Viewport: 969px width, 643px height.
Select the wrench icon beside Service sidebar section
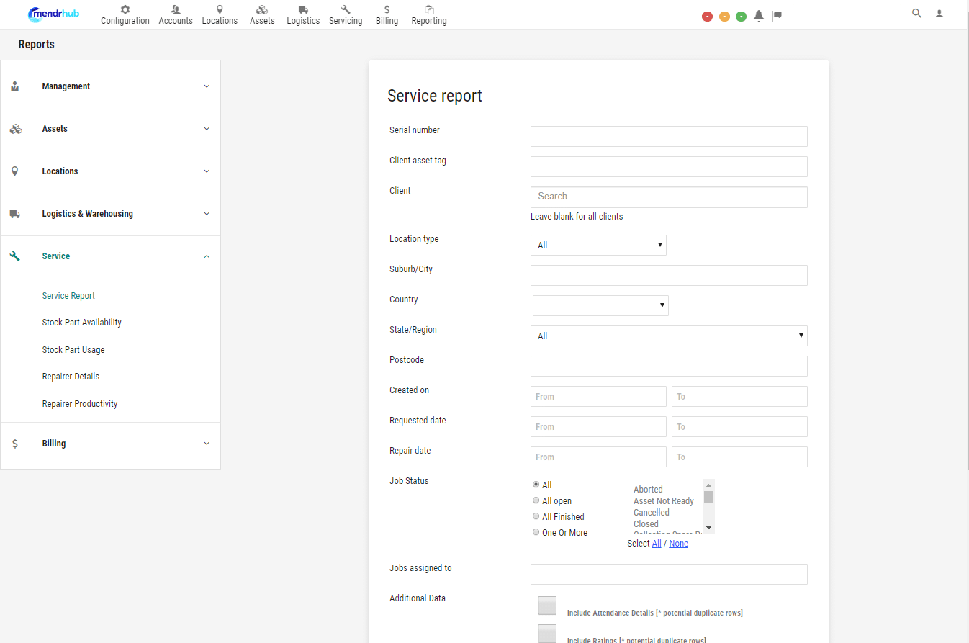click(15, 256)
